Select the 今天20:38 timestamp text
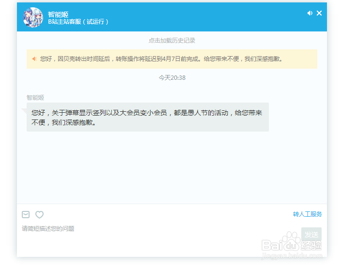 [x=172, y=78]
